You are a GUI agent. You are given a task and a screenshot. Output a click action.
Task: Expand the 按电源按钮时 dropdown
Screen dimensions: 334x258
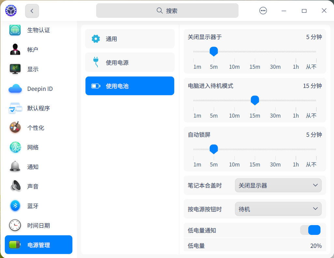pos(278,209)
